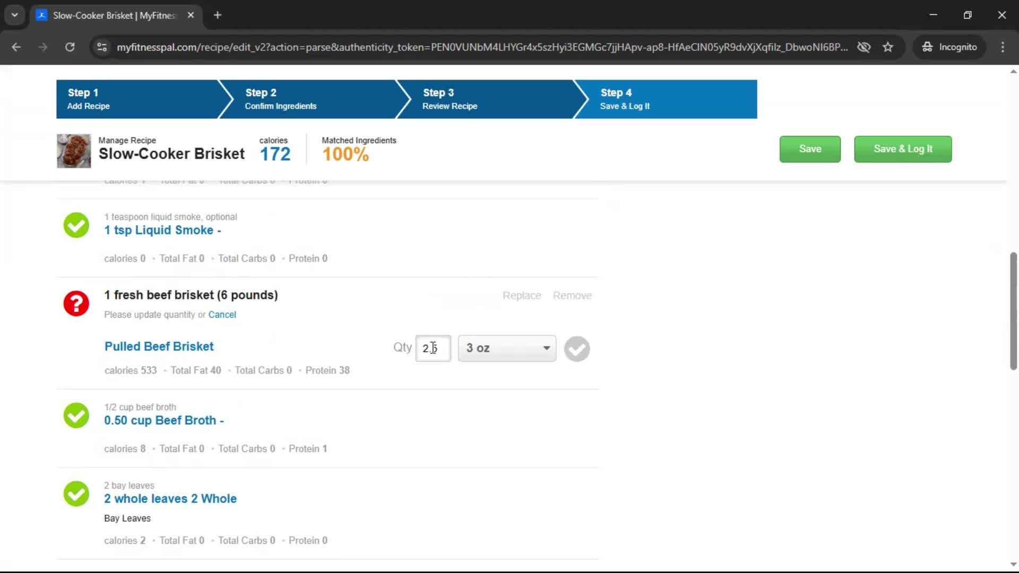Click the 'calories 533' text
This screenshot has width=1019, height=573.
[x=131, y=370]
